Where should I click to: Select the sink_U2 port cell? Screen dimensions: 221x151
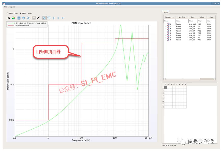[192, 38]
